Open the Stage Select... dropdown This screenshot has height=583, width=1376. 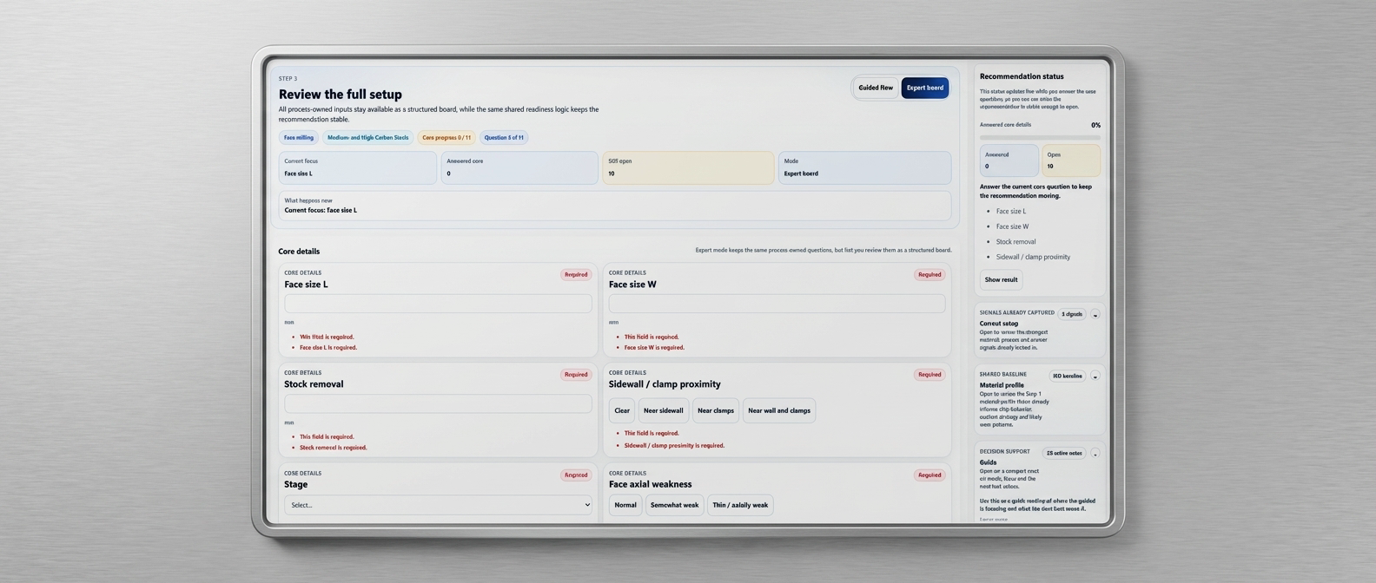[x=438, y=505]
